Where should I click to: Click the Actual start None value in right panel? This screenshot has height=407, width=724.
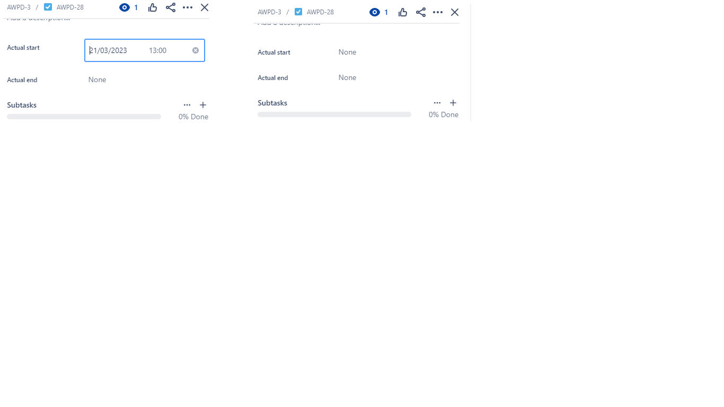click(x=348, y=52)
